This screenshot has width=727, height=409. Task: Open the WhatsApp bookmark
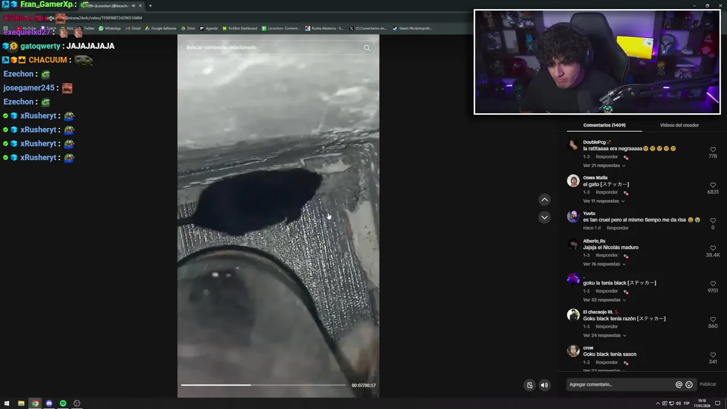click(110, 28)
